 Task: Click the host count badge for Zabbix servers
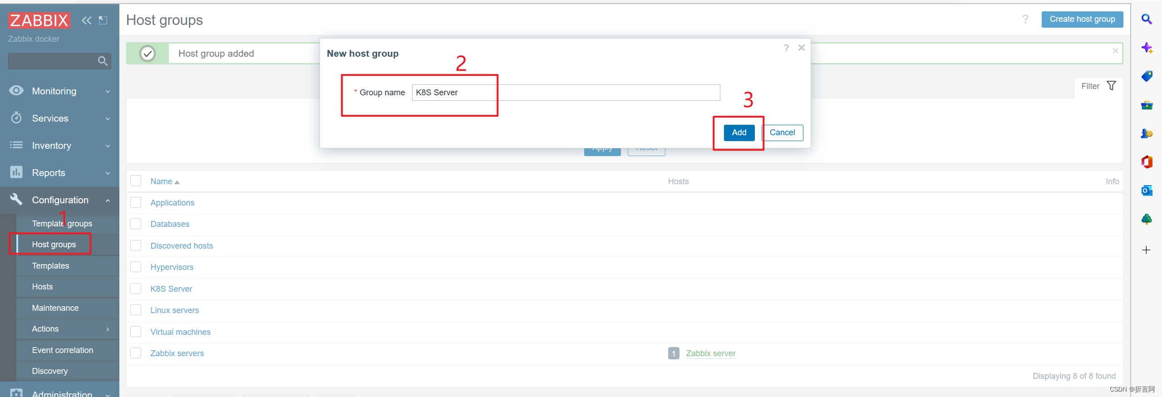tap(674, 353)
